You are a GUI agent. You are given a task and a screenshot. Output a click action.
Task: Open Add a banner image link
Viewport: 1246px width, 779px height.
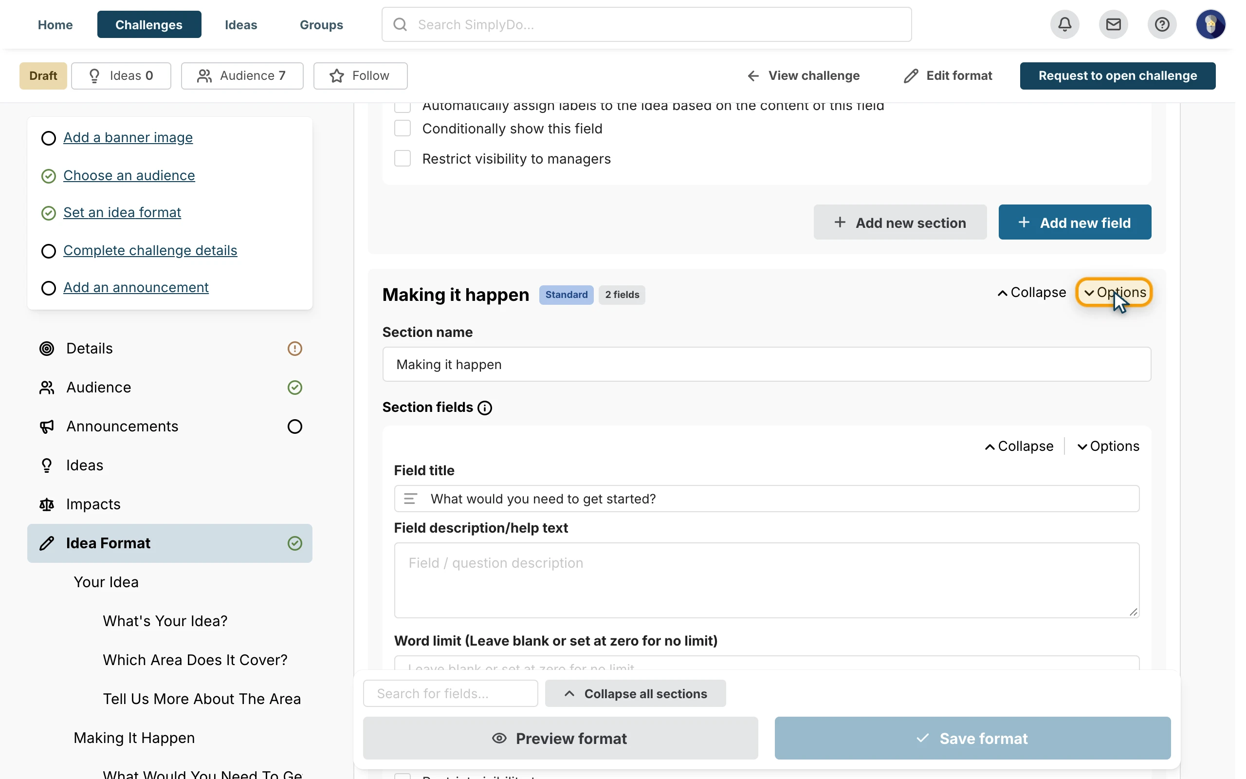click(128, 138)
